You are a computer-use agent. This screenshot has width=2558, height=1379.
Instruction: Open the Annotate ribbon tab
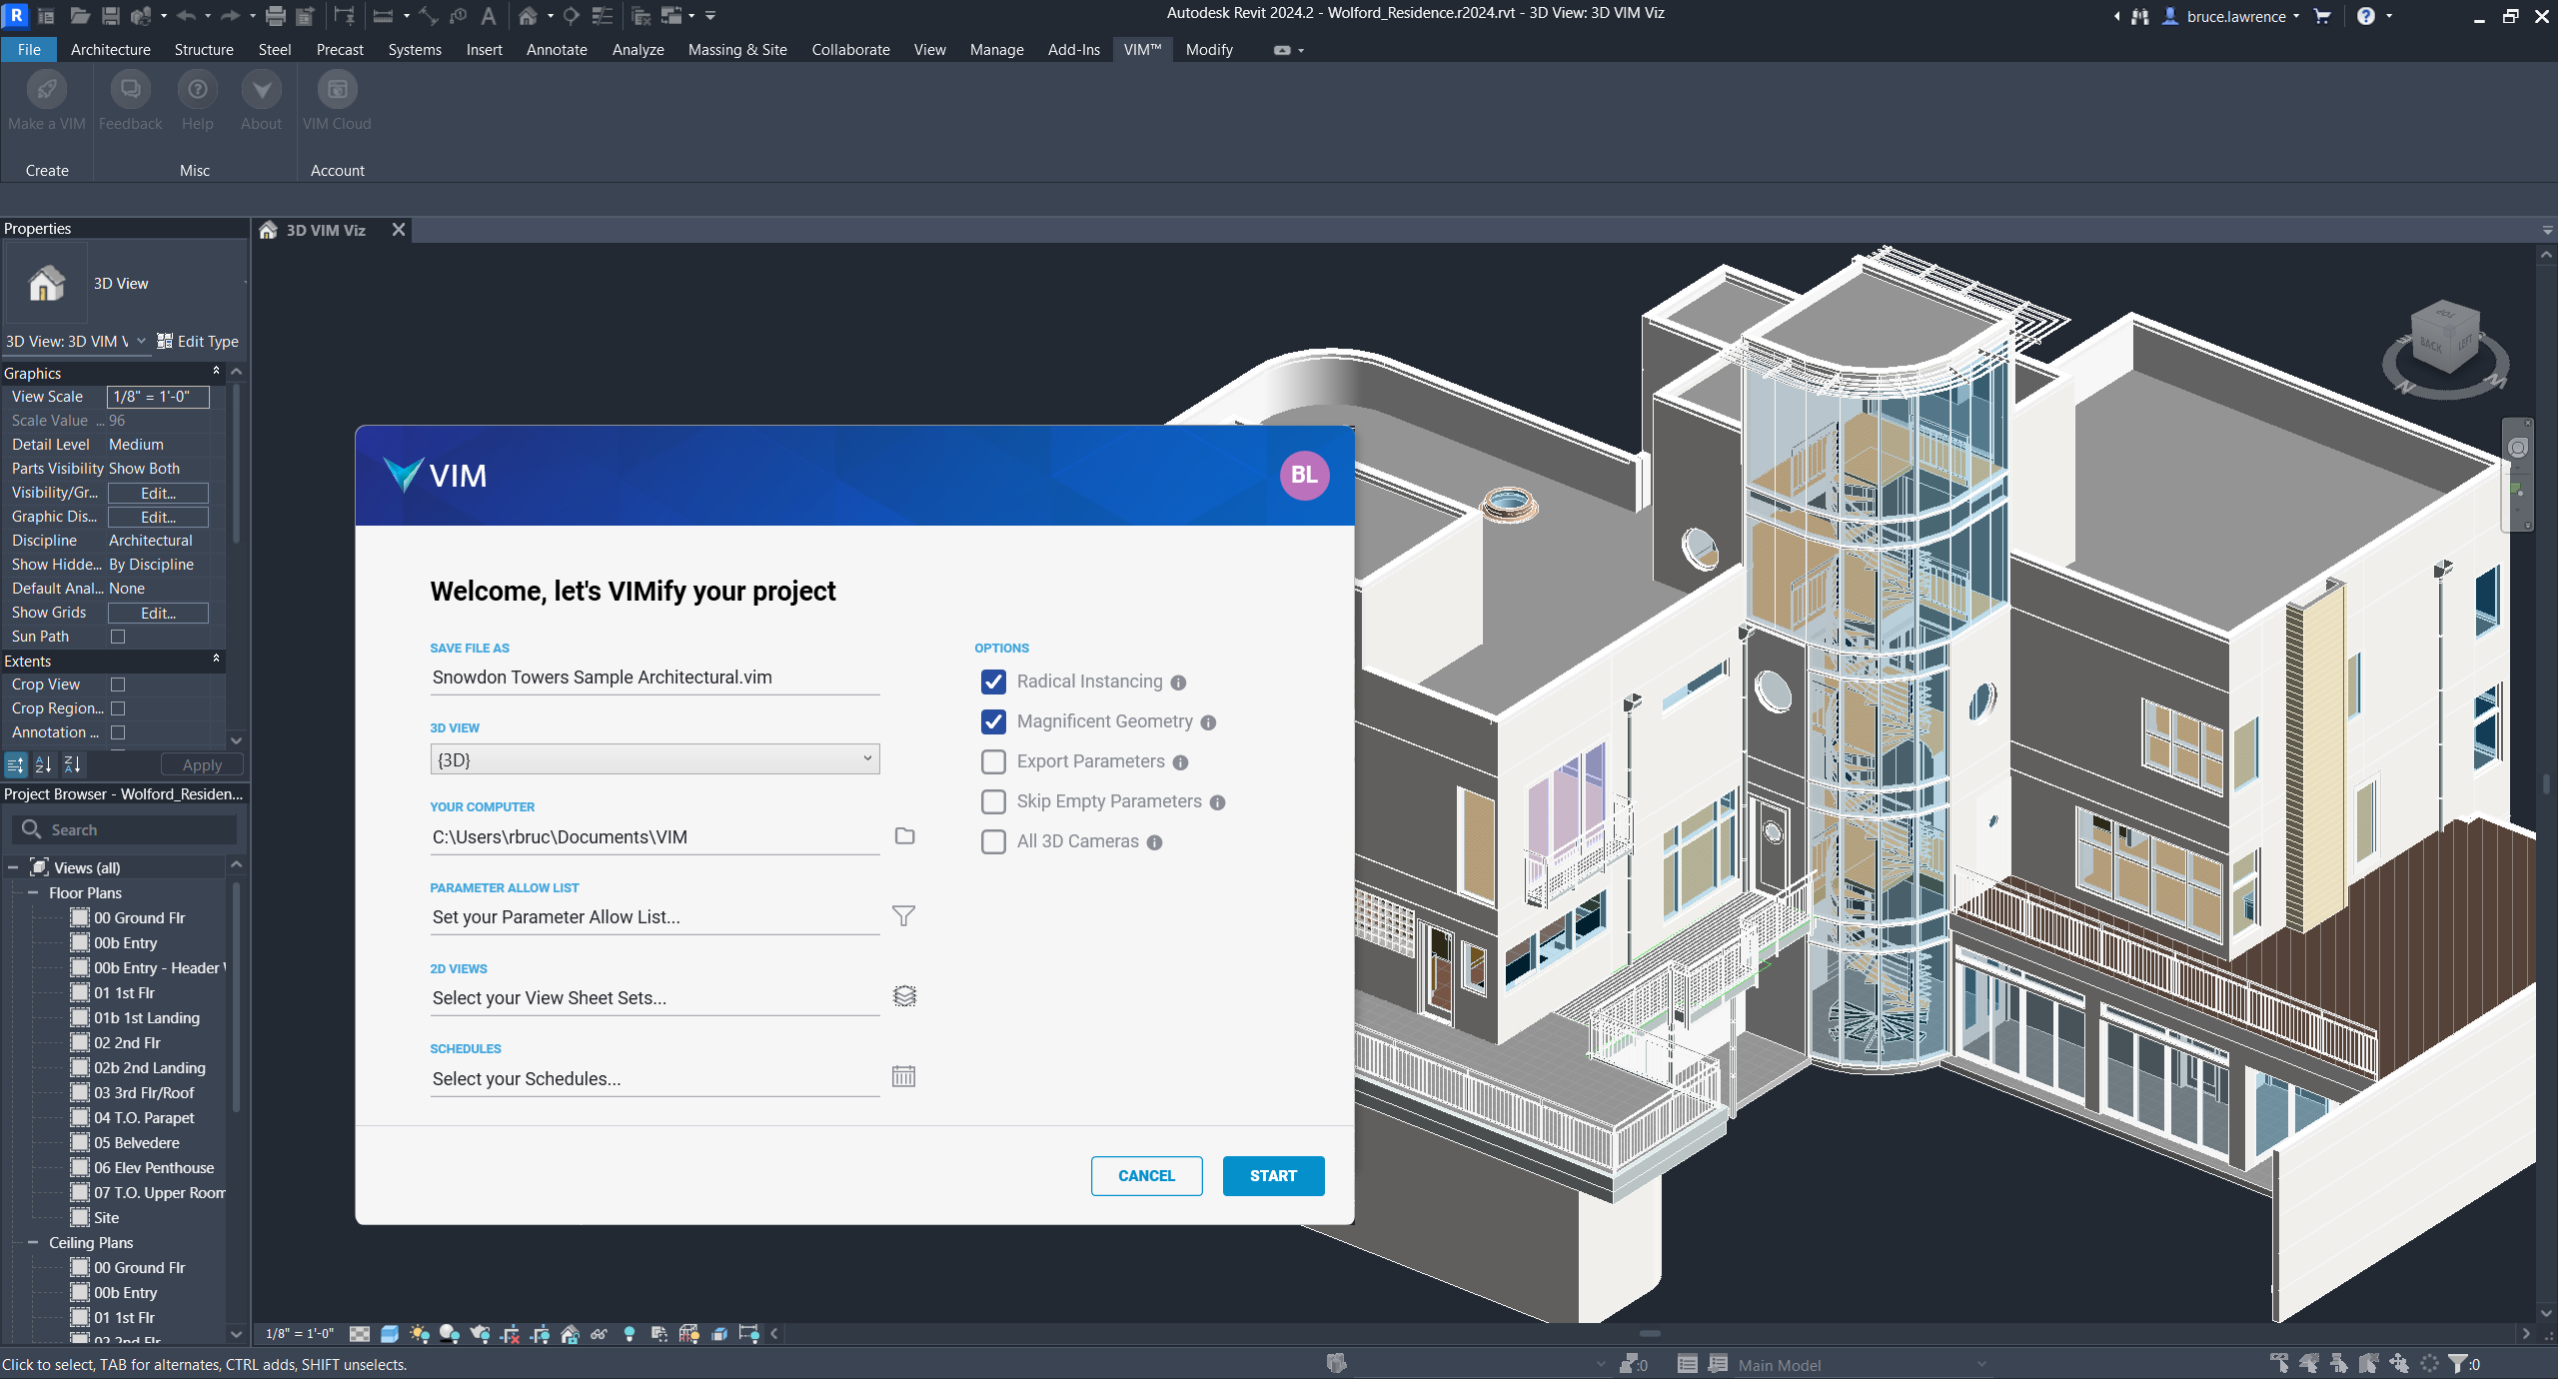coord(557,49)
